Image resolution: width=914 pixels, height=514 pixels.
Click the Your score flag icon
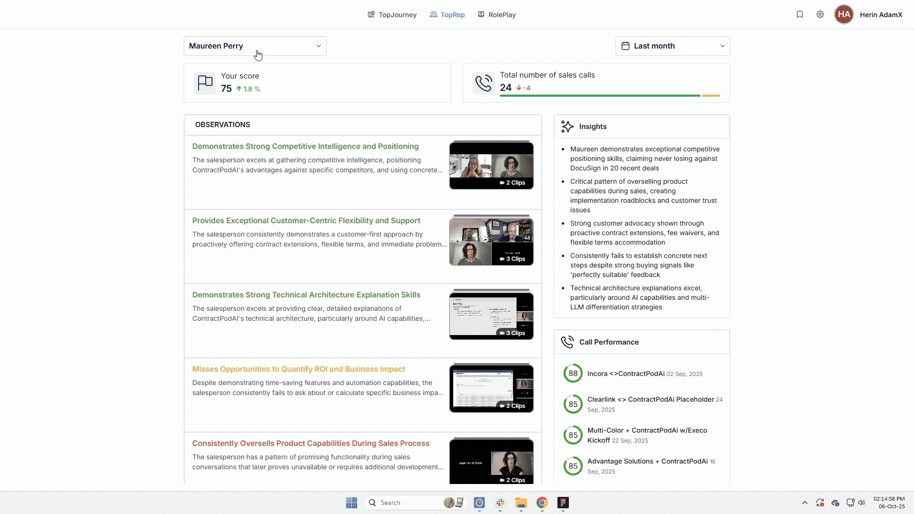tap(205, 83)
